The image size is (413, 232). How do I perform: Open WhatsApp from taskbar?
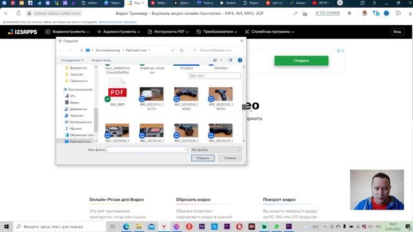point(276,226)
